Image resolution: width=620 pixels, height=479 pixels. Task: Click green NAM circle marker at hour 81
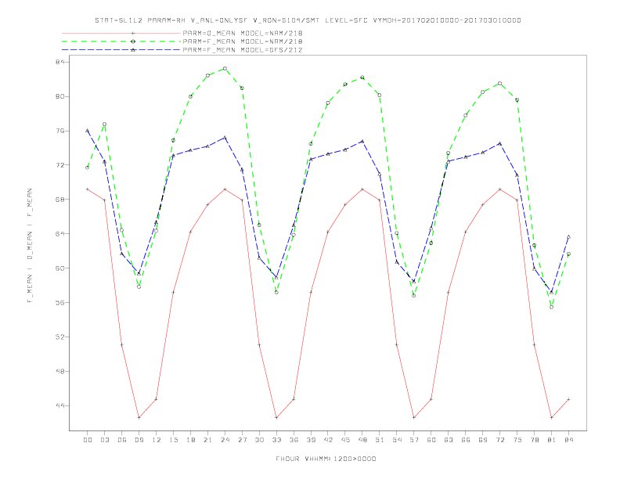coord(552,307)
